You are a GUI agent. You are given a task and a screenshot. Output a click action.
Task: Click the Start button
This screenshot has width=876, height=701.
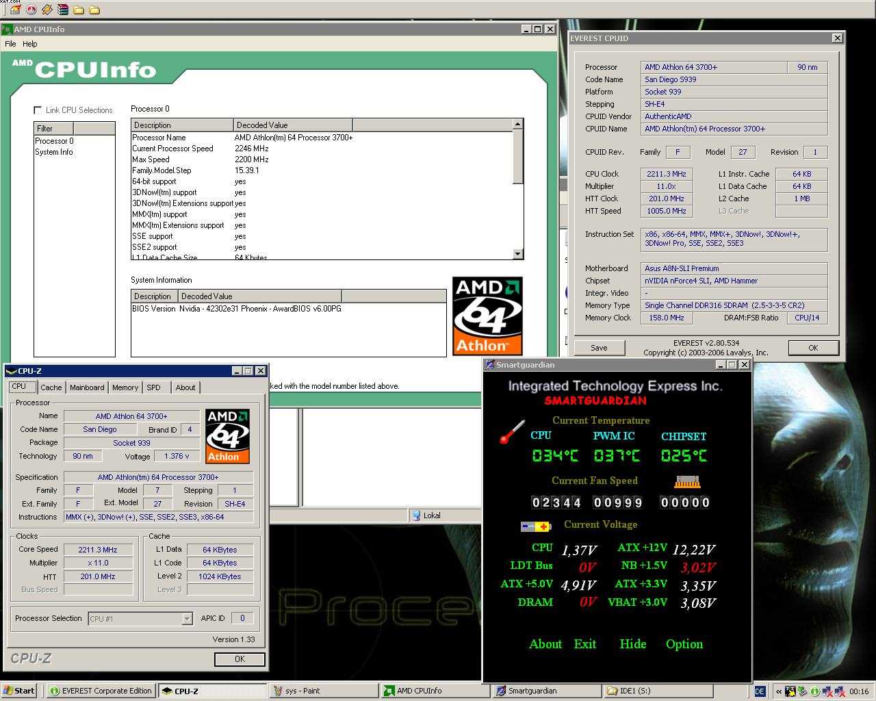point(18,691)
